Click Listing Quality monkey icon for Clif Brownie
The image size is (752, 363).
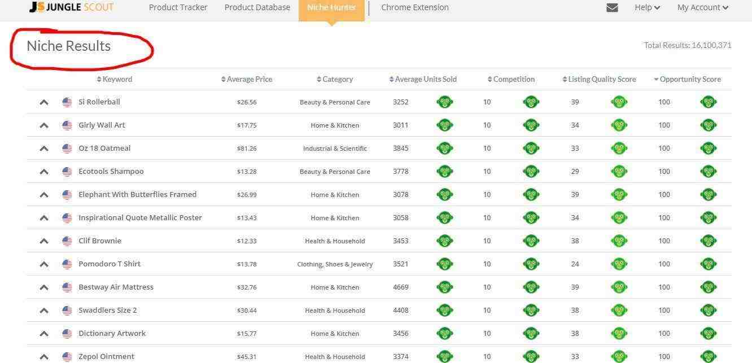click(619, 241)
